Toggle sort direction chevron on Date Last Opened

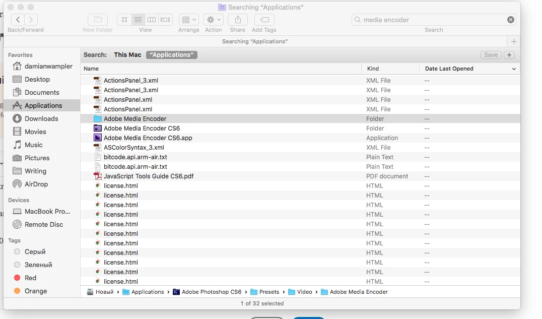tap(514, 69)
